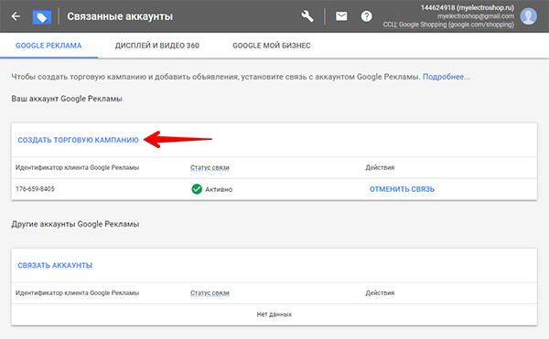Screen dimensions: 549x339
Task: Click the Связанные аккаунты page title
Action: (x=120, y=16)
